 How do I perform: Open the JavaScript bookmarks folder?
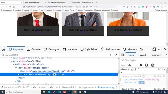[x=48, y=10]
